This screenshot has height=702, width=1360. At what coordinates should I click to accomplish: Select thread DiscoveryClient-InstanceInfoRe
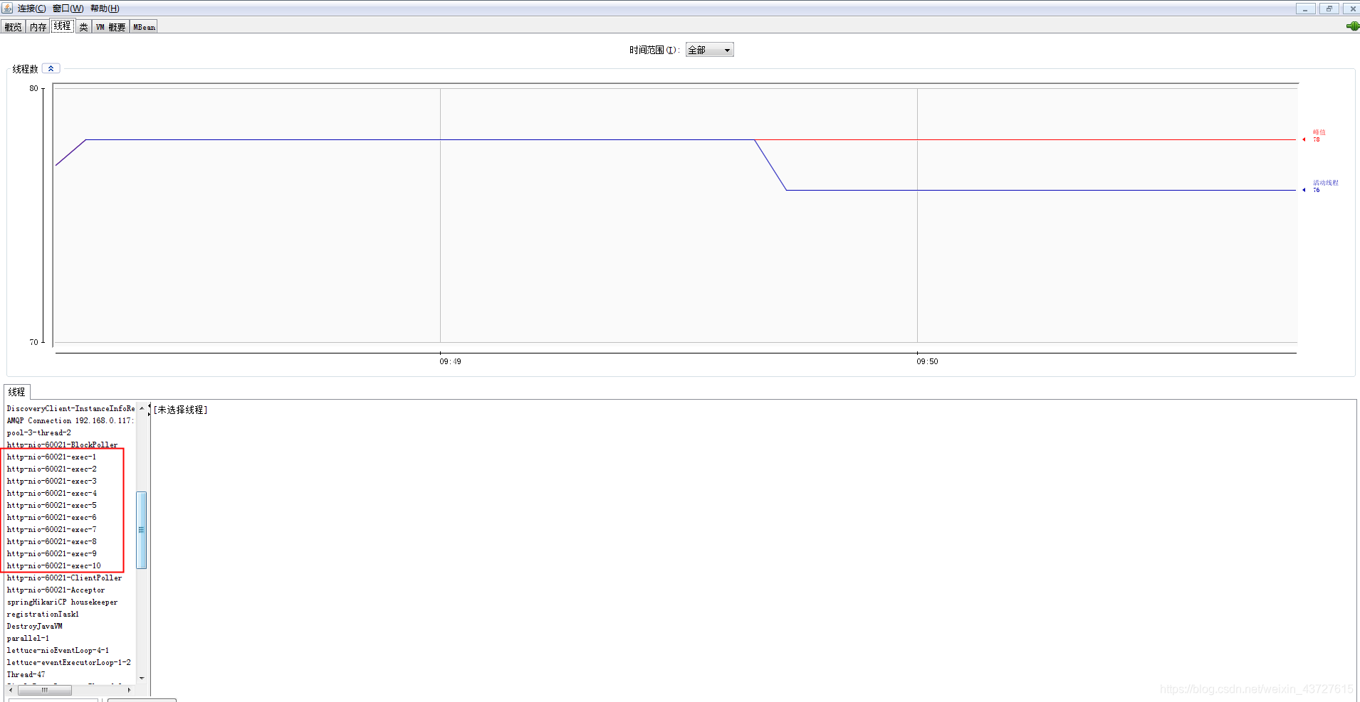70,408
